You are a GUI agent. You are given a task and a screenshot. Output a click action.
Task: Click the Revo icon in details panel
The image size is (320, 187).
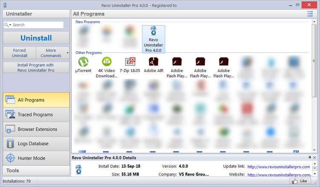click(79, 170)
